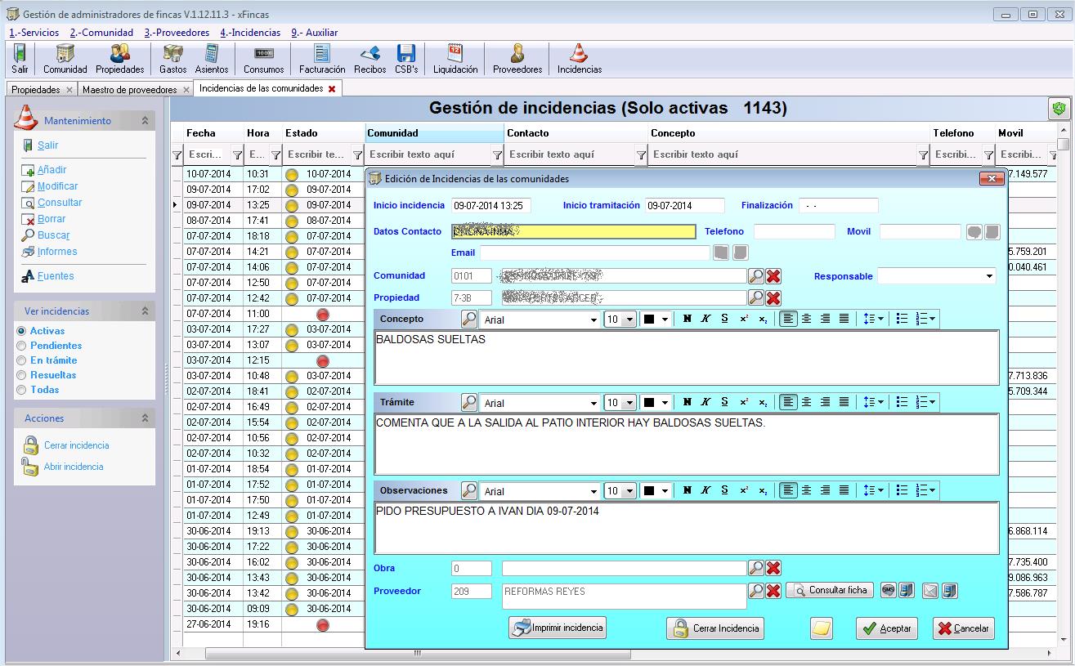Click Datos Contacto input field

point(573,231)
